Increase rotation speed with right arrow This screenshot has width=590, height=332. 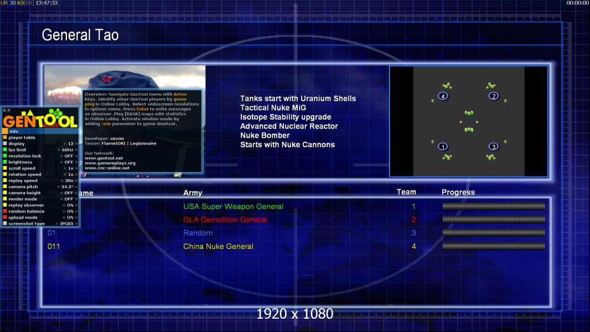[76, 174]
